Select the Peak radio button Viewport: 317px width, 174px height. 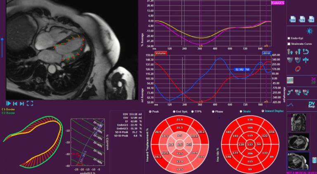(x=150, y=112)
